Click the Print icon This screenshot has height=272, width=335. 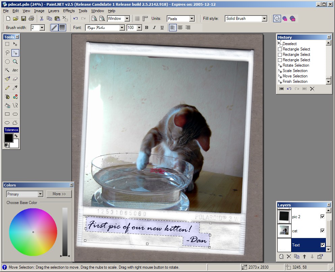pos(31,19)
